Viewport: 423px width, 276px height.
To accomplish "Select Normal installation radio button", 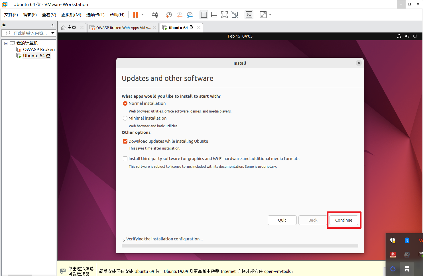I will [x=125, y=103].
